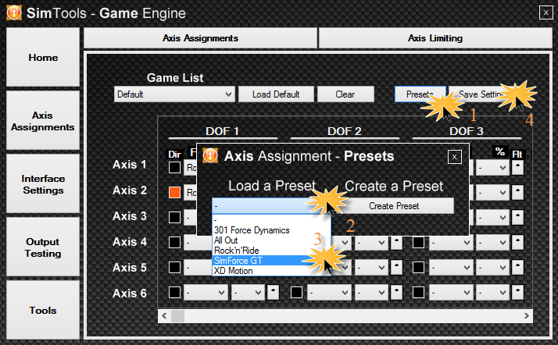Viewport: 558px width, 345px height.
Task: Click Axis 1 DOF 3 filter button
Action: point(517,167)
